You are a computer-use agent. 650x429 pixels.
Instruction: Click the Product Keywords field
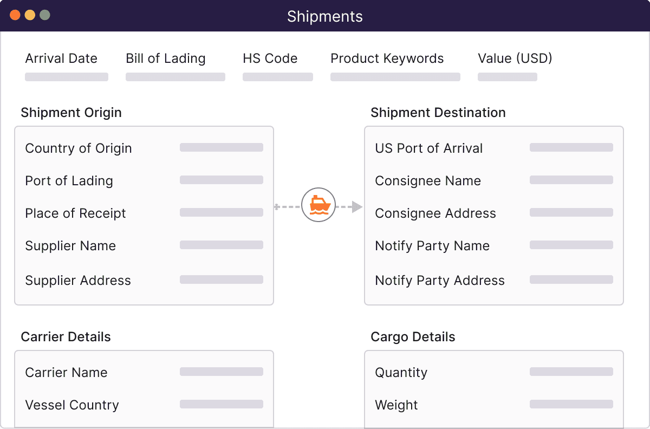point(395,76)
